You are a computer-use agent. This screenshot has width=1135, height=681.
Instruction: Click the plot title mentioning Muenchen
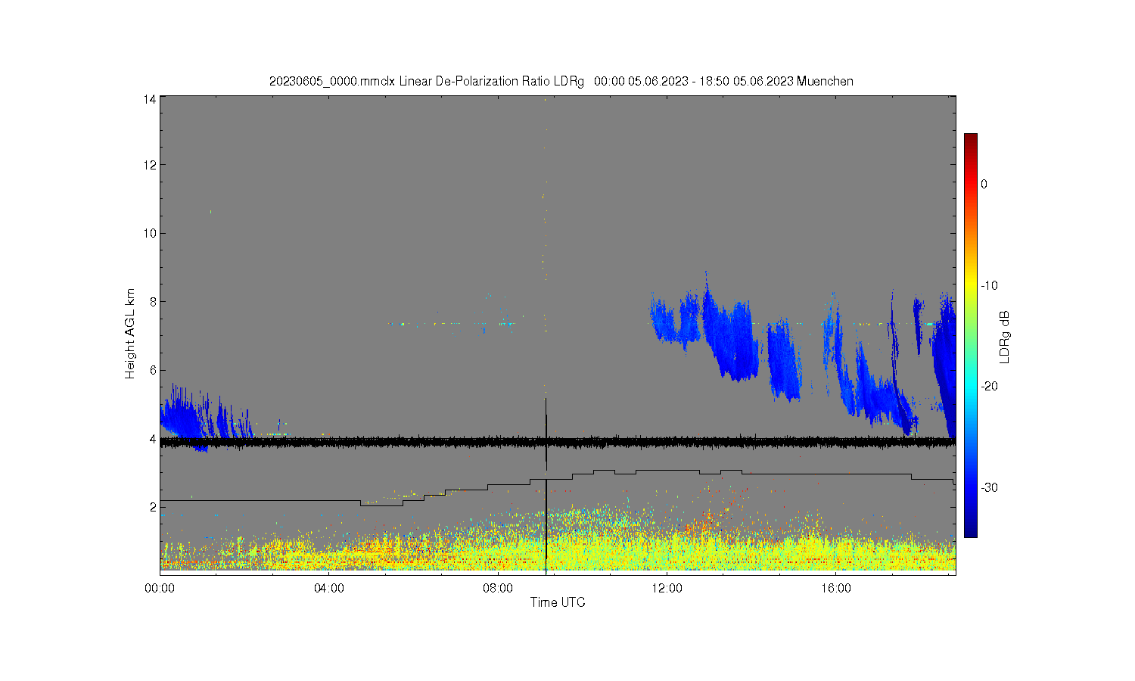pyautogui.click(x=561, y=81)
